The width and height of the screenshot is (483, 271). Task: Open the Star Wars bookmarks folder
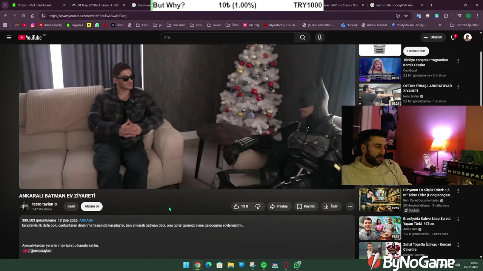point(176,25)
